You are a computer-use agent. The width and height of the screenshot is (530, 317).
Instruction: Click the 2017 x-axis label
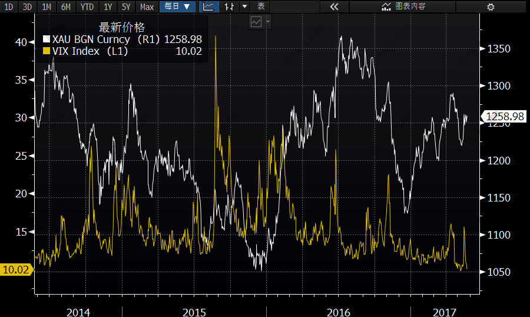pyautogui.click(x=445, y=312)
